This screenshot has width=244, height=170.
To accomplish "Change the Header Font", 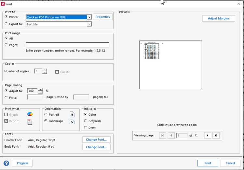I will point(96,140).
